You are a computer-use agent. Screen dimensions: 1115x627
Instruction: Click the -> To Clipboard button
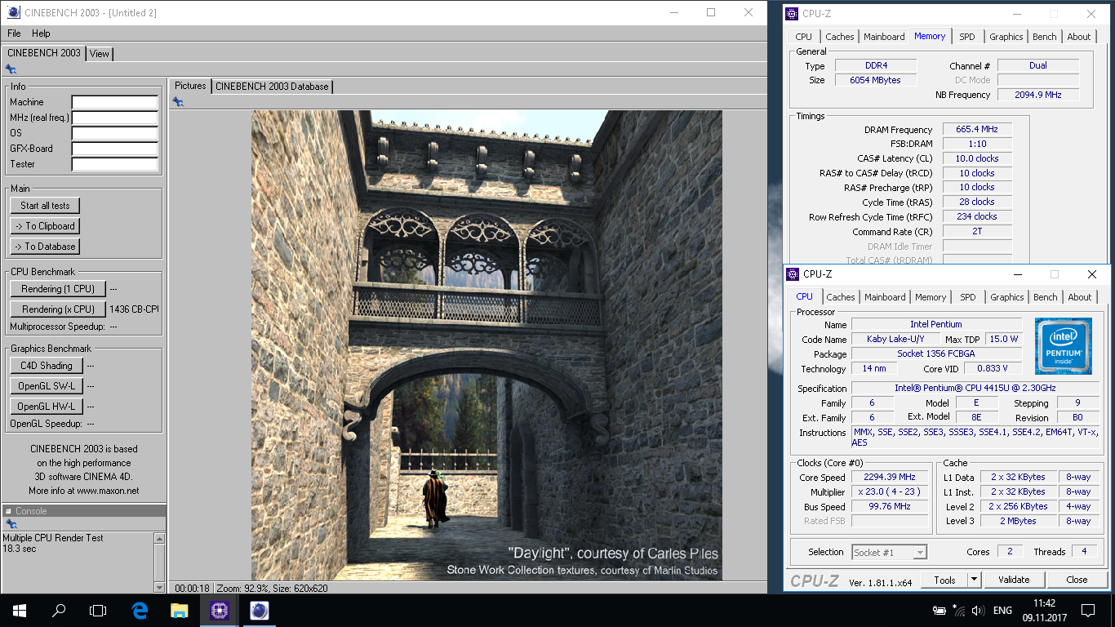coord(45,226)
